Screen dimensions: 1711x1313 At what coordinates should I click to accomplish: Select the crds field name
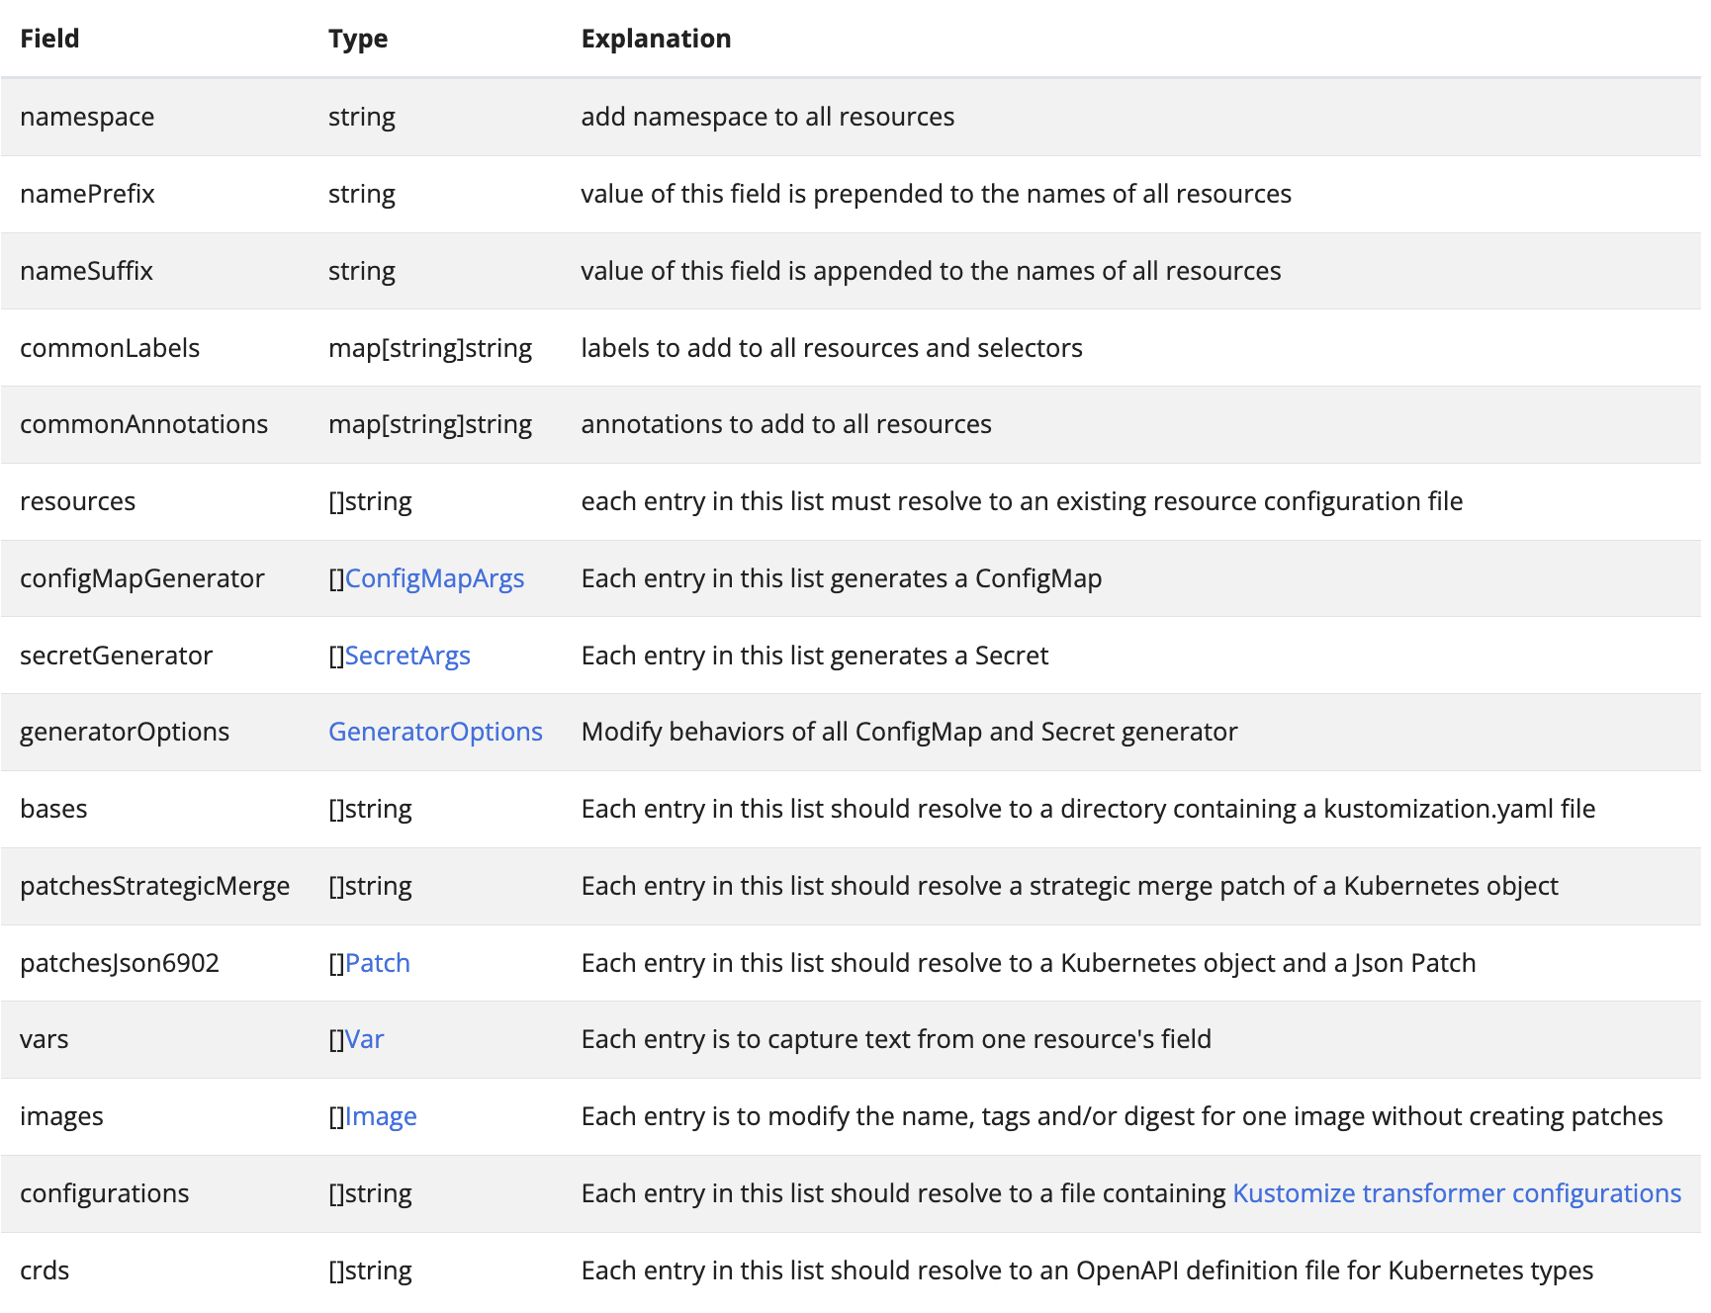45,1270
